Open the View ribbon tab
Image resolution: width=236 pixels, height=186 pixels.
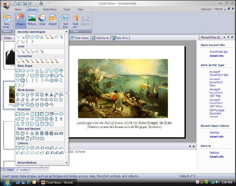(x=80, y=9)
